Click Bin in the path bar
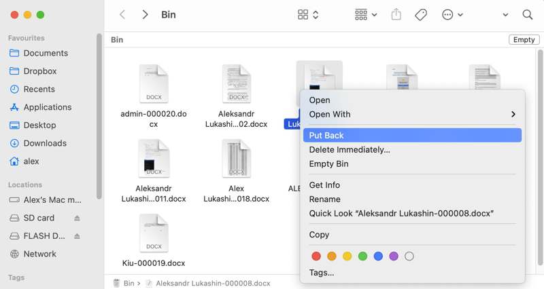Viewport: 544px width, 289px height. 124,283
